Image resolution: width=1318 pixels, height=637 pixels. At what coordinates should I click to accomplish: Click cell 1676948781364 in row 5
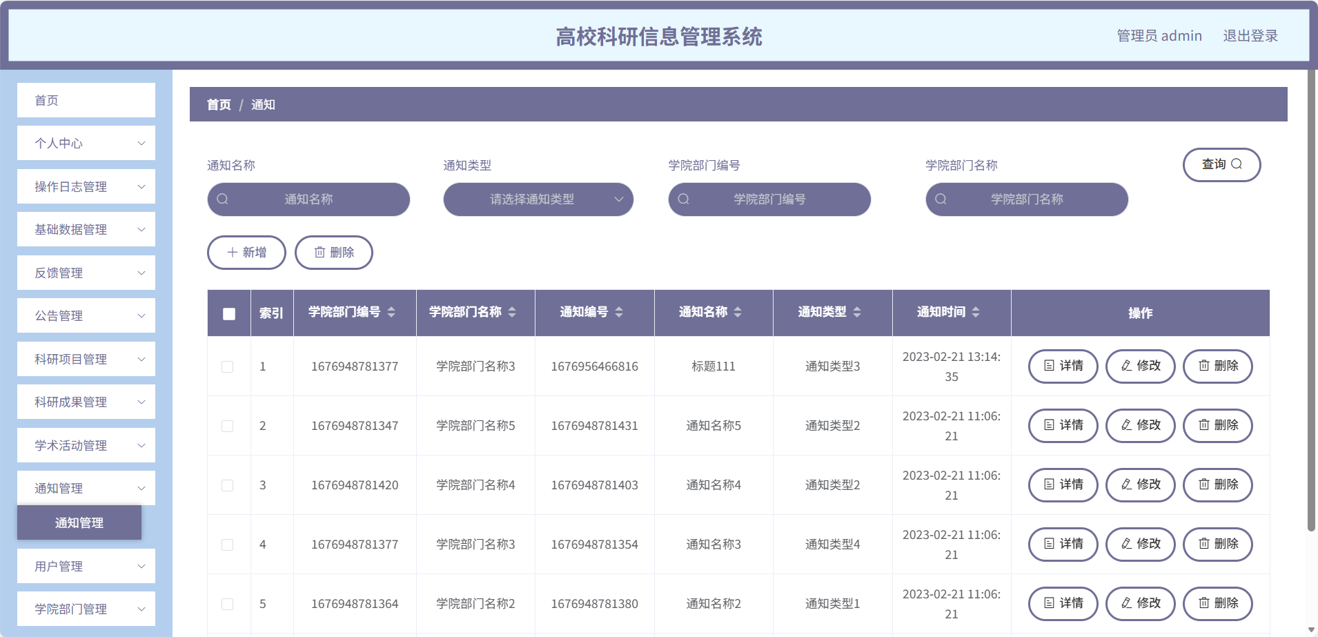[355, 604]
